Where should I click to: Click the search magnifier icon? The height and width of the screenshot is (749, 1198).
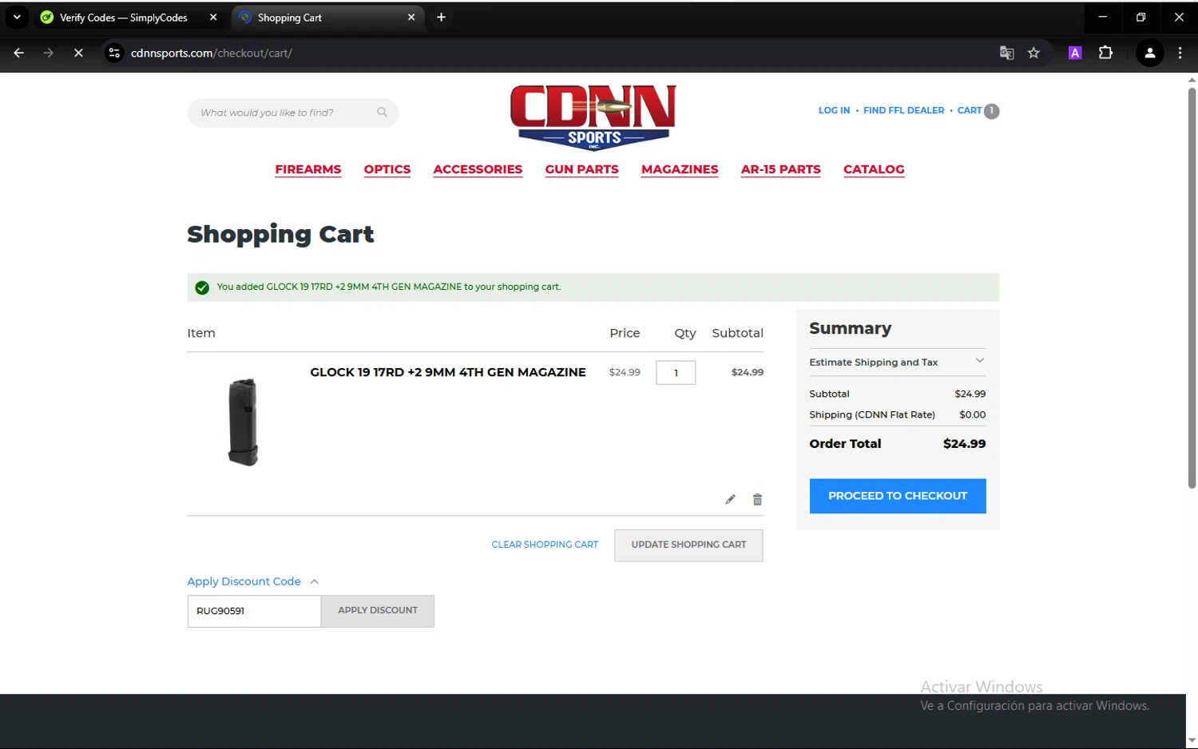coord(382,113)
